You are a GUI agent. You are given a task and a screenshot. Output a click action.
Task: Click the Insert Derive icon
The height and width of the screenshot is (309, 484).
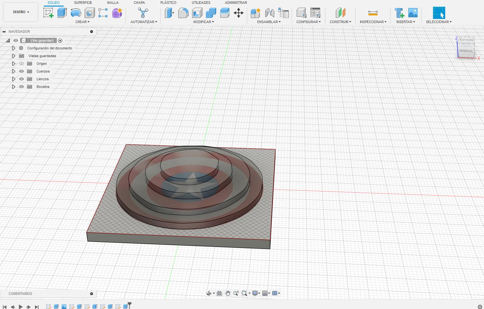[x=399, y=13]
